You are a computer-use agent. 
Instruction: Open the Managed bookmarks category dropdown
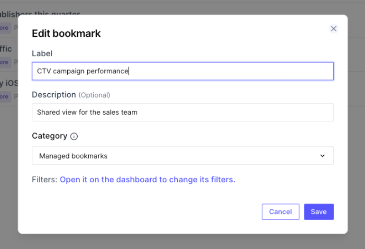click(x=182, y=156)
